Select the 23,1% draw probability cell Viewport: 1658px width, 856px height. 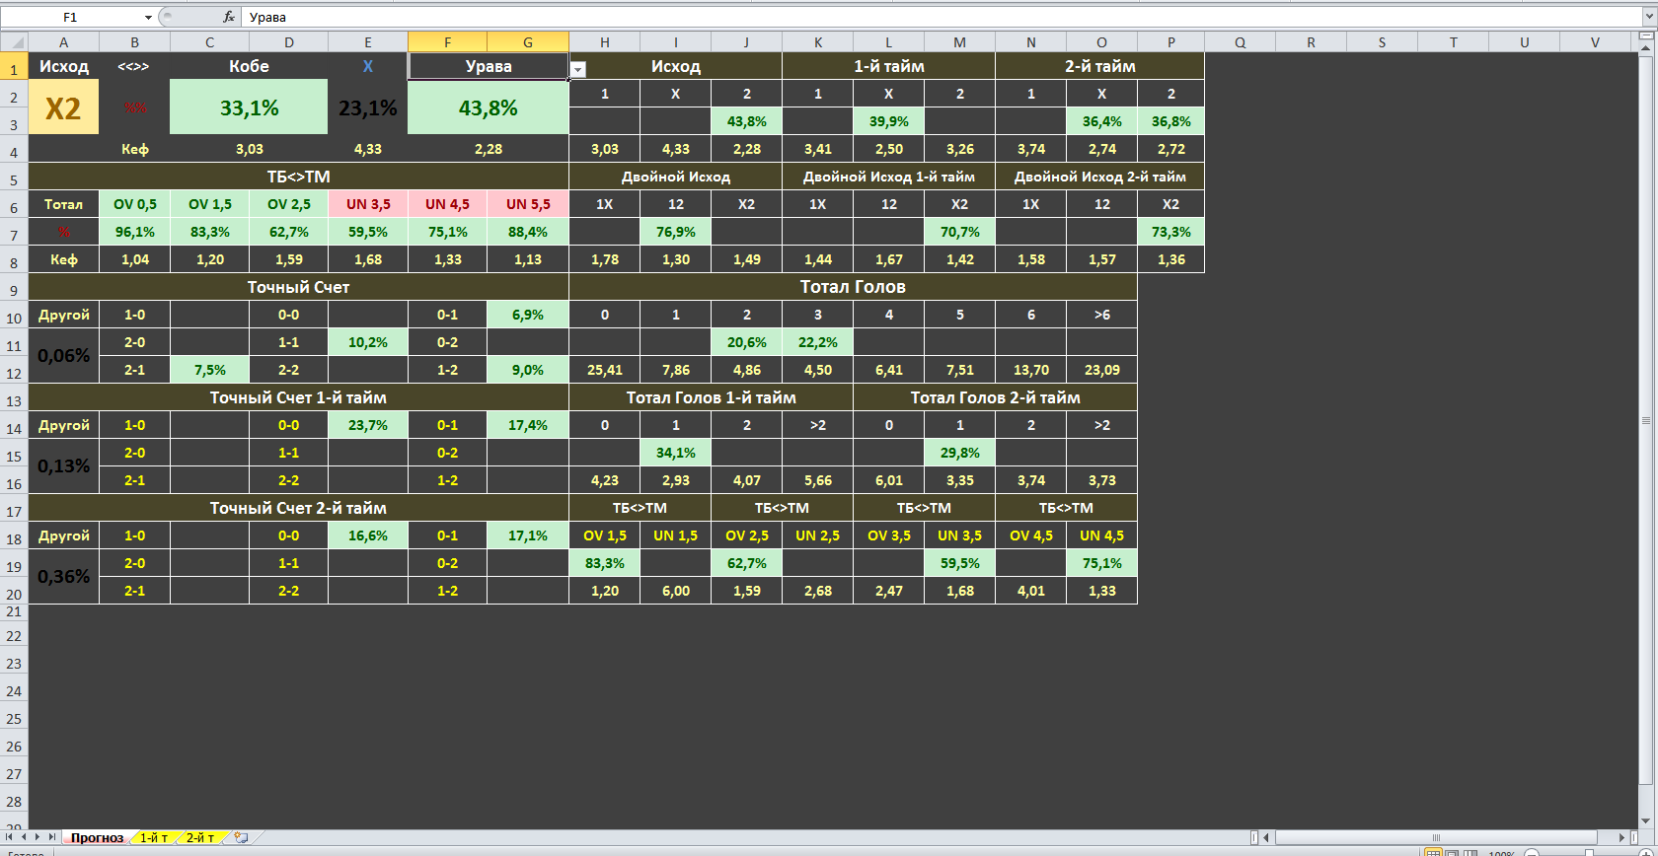point(368,107)
